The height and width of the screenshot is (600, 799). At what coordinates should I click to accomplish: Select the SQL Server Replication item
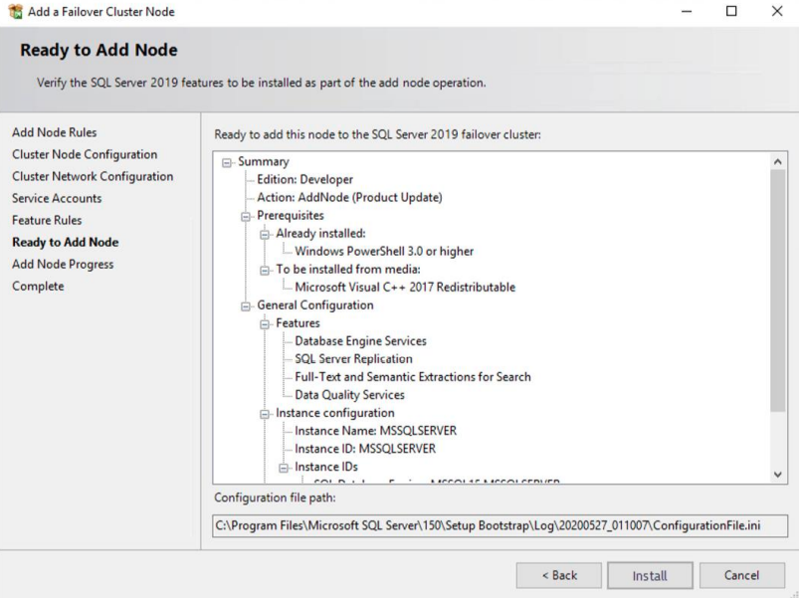(x=353, y=359)
